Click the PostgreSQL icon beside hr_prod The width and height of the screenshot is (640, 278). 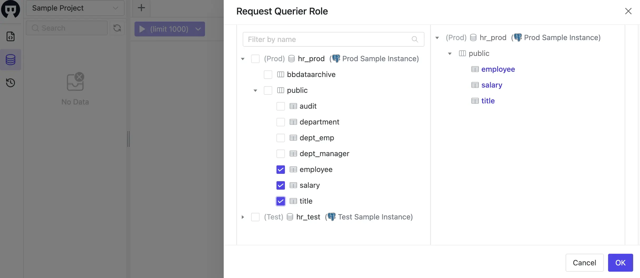pos(336,59)
